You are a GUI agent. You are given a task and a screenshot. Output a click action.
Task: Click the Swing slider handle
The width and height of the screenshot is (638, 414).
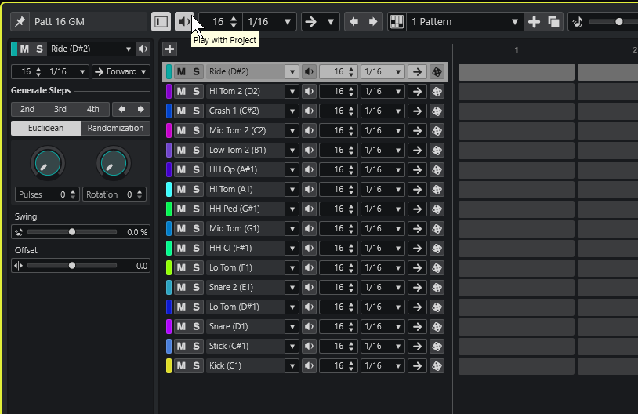72,232
